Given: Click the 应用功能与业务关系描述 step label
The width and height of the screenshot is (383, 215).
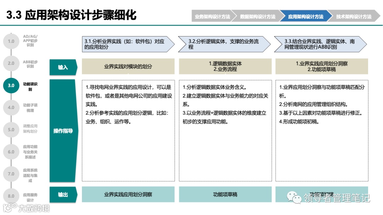Looking at the screenshot, I should (x=30, y=152).
